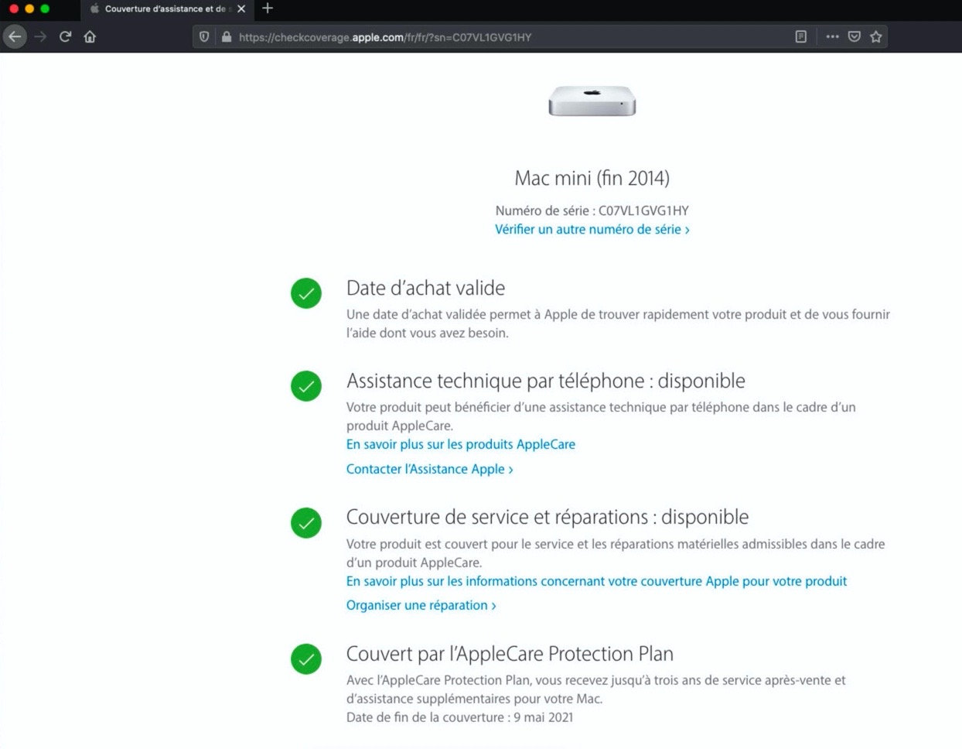Go back with the browser back arrow
This screenshot has width=962, height=749.
(x=15, y=36)
